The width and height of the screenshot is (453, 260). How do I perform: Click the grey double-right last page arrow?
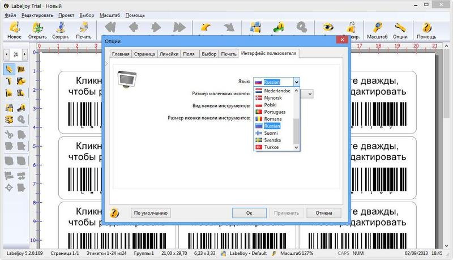(179, 27)
